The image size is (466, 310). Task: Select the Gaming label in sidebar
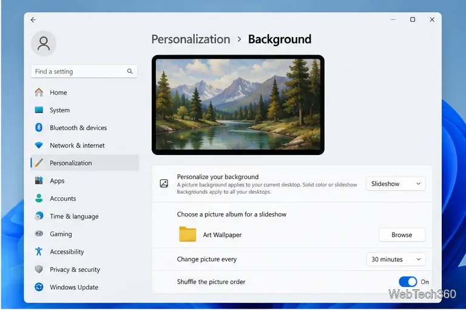[61, 234]
